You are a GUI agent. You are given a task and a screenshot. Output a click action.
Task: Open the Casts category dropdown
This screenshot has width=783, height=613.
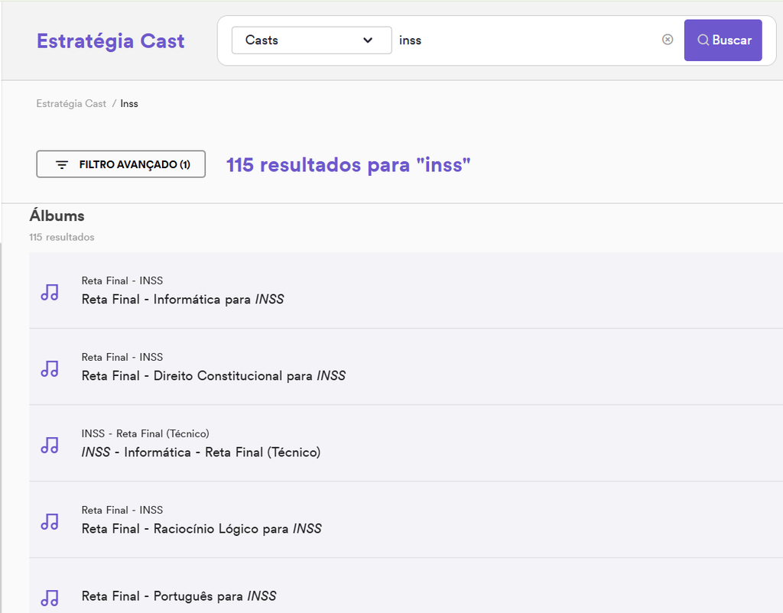coord(312,41)
